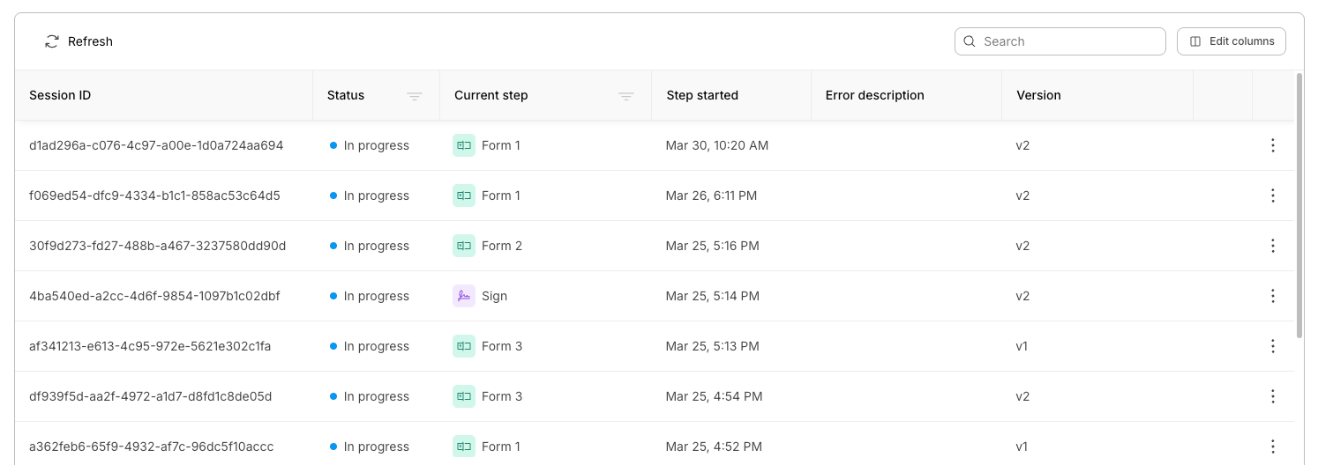
Task: Open row actions for session 4ba540ed
Action: pyautogui.click(x=1272, y=296)
